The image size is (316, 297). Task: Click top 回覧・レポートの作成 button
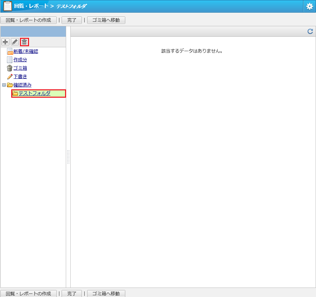[x=28, y=20]
